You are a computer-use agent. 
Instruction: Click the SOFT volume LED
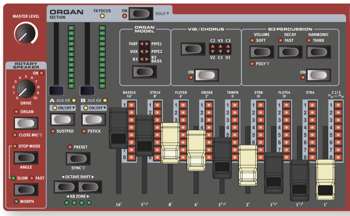point(252,41)
